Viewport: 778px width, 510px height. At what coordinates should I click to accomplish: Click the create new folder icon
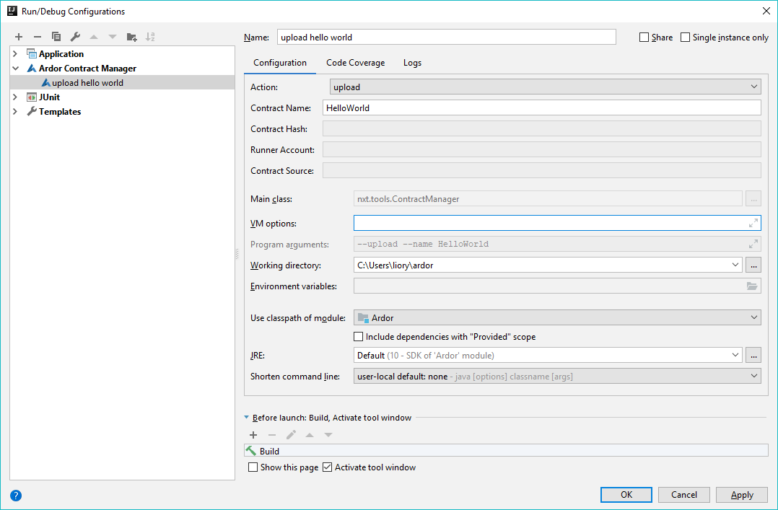(131, 37)
